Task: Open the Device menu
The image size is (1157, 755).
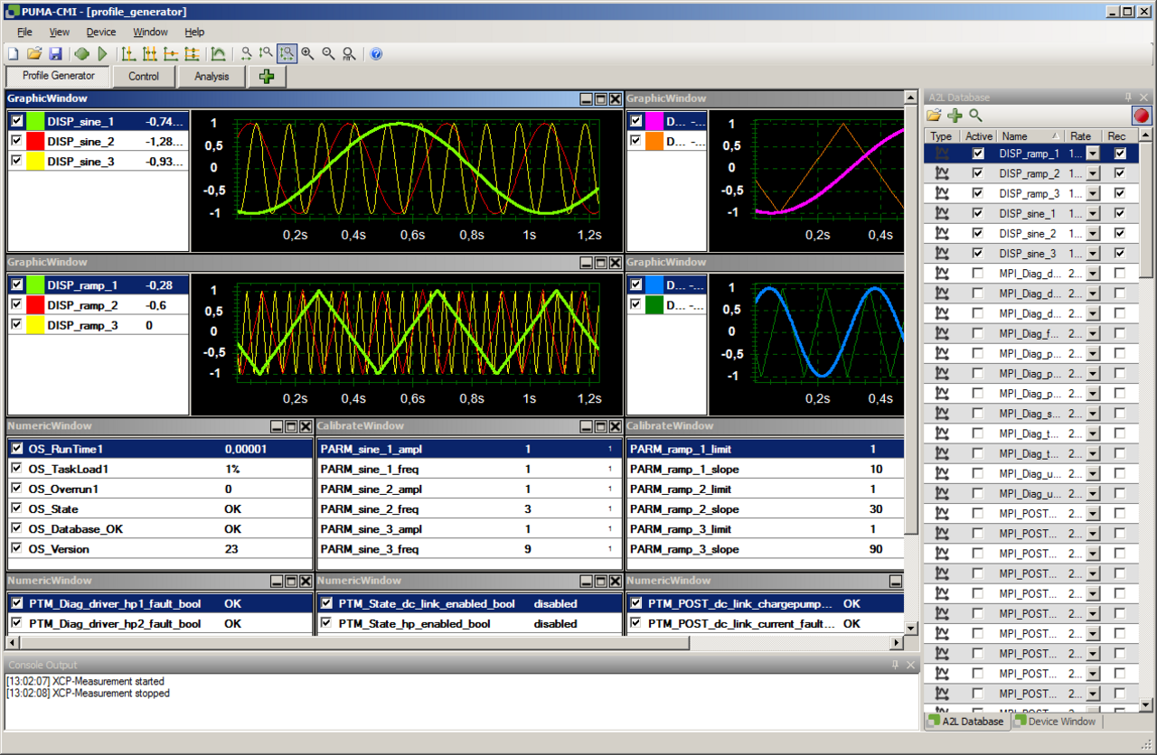Action: 100,32
